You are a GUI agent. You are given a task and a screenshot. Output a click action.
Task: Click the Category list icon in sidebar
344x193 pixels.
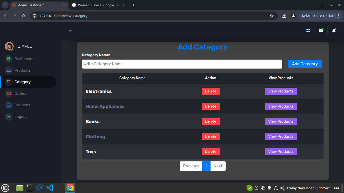[9, 82]
